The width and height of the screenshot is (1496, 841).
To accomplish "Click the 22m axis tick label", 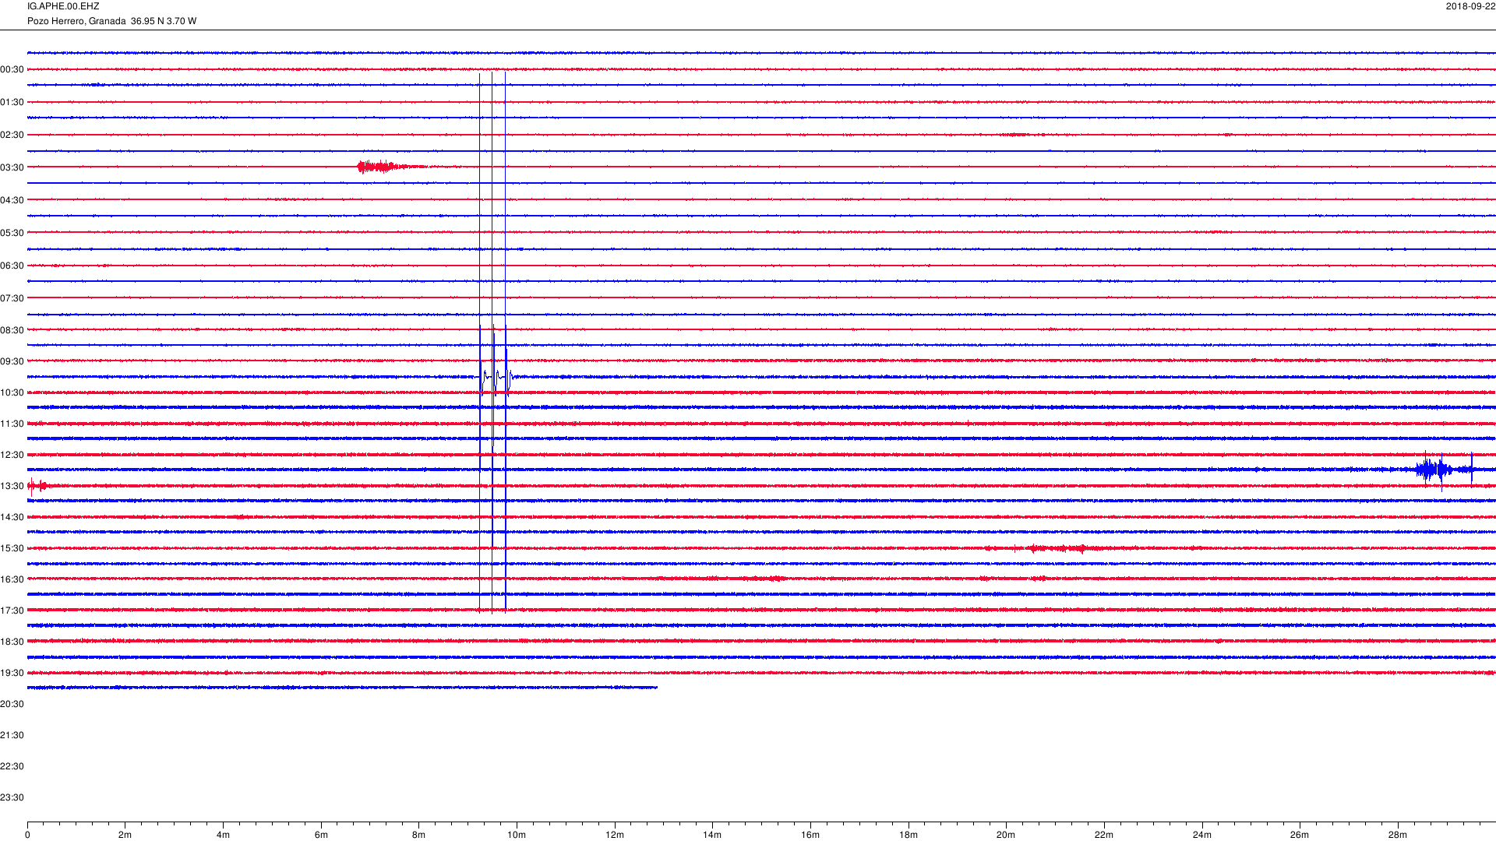I will tap(1104, 836).
